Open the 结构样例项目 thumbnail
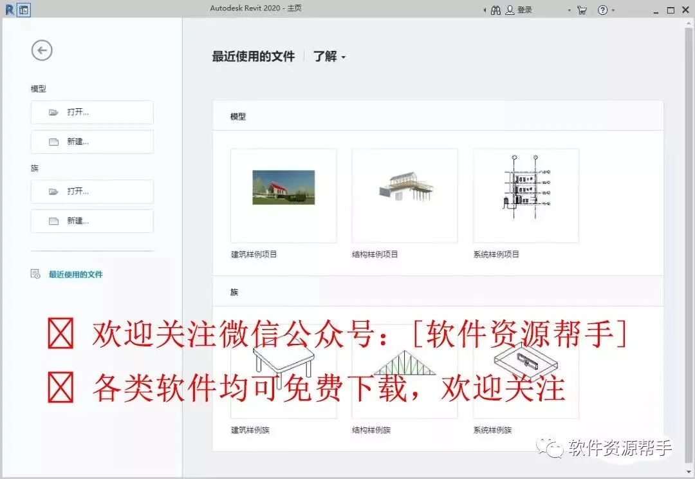This screenshot has width=695, height=479. (x=405, y=196)
